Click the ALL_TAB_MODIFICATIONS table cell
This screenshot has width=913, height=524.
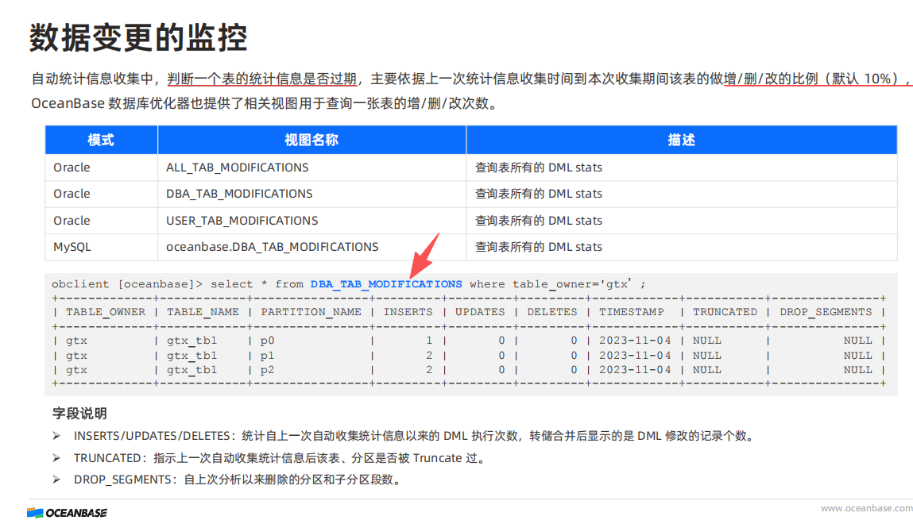237,168
